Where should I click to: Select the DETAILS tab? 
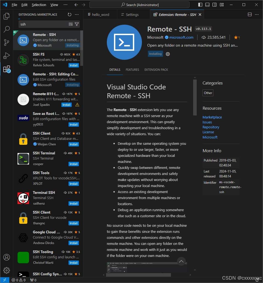pyautogui.click(x=115, y=70)
